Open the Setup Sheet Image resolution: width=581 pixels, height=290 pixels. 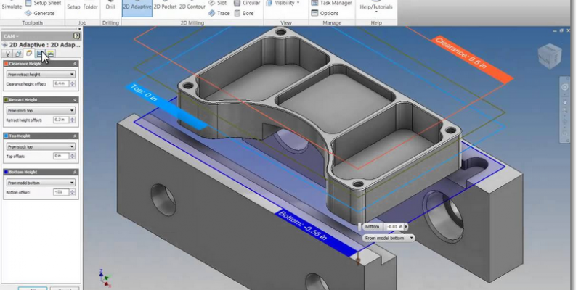[41, 3]
